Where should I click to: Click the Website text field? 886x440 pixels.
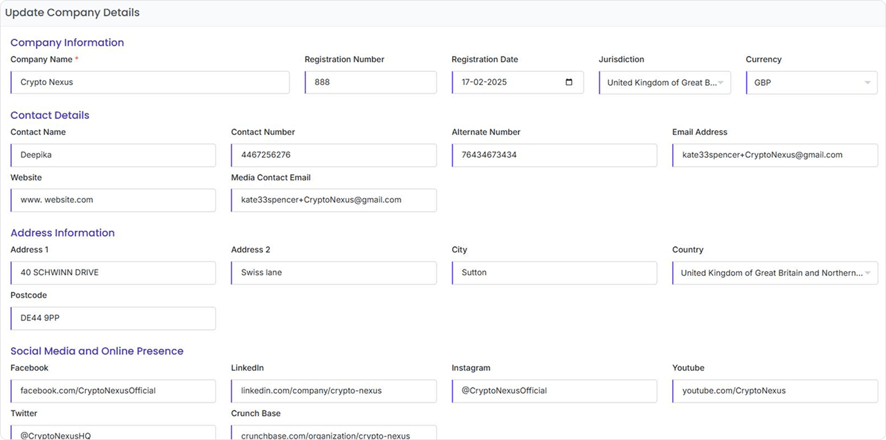[x=114, y=200]
